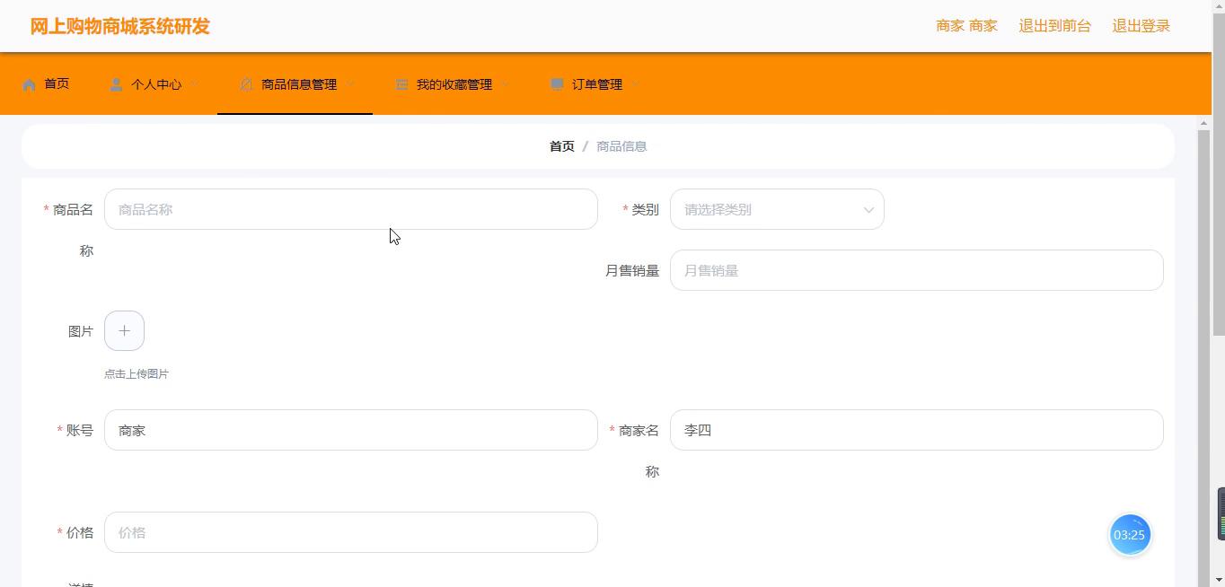Image resolution: width=1225 pixels, height=587 pixels.
Task: Click the page vertical scrollbar thumb
Action: pos(1218,180)
